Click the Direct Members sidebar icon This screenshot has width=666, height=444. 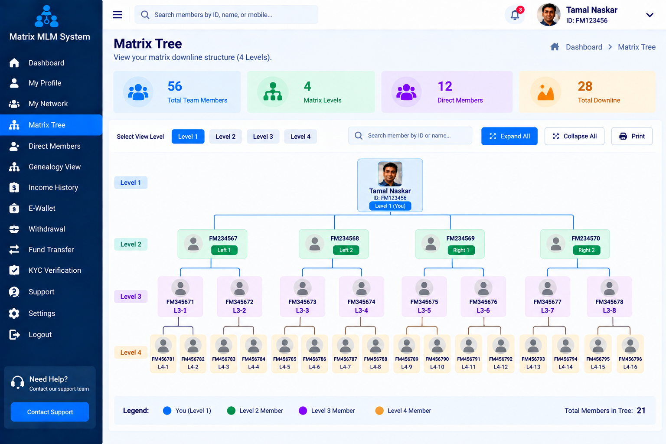coord(14,146)
